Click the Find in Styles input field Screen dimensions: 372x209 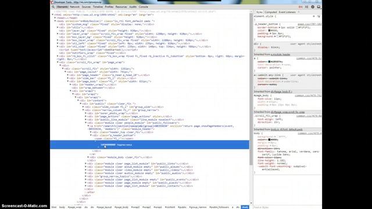pos(287,207)
